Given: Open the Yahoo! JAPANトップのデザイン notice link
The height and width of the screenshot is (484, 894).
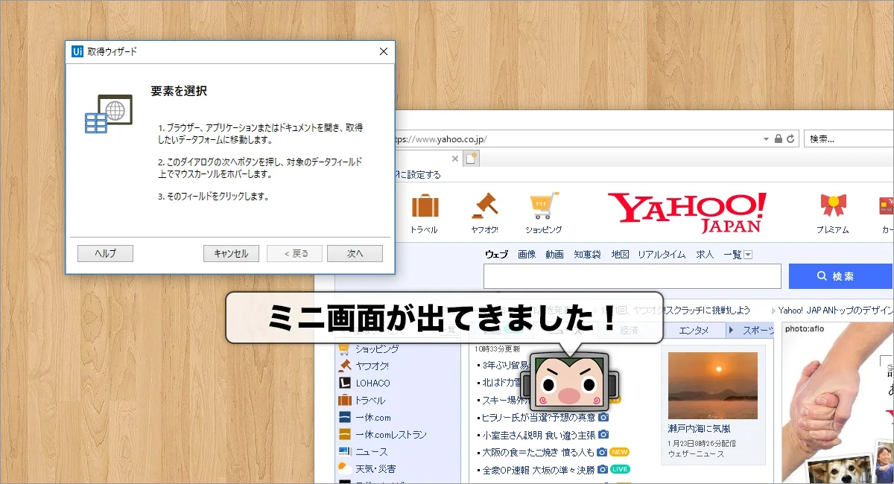Looking at the screenshot, I should point(836,310).
